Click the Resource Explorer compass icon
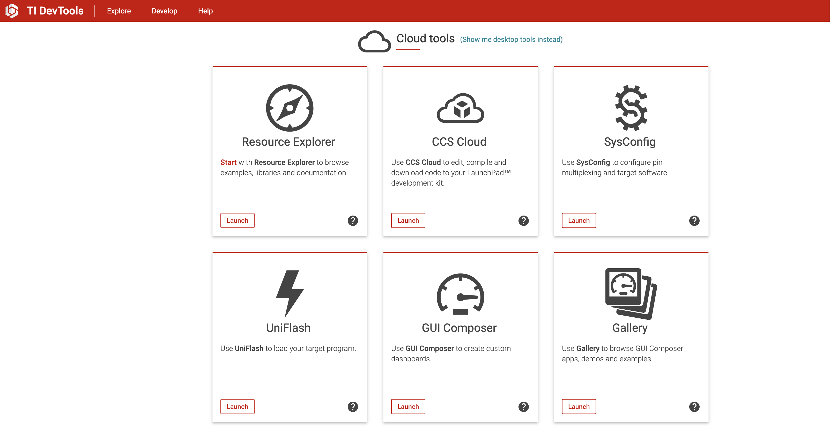The width and height of the screenshot is (830, 428). click(x=289, y=108)
